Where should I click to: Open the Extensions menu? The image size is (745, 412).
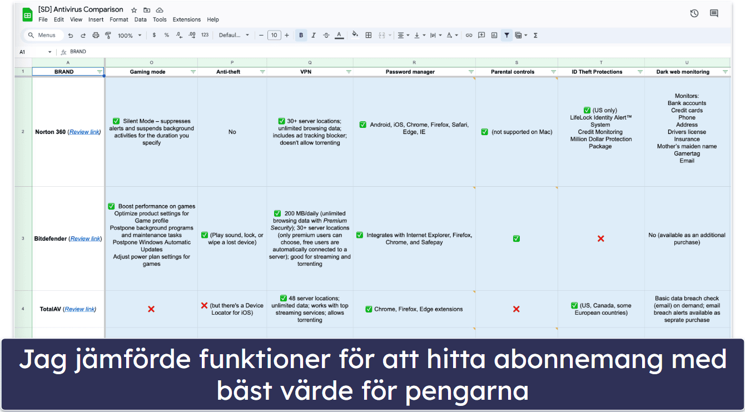click(x=187, y=19)
